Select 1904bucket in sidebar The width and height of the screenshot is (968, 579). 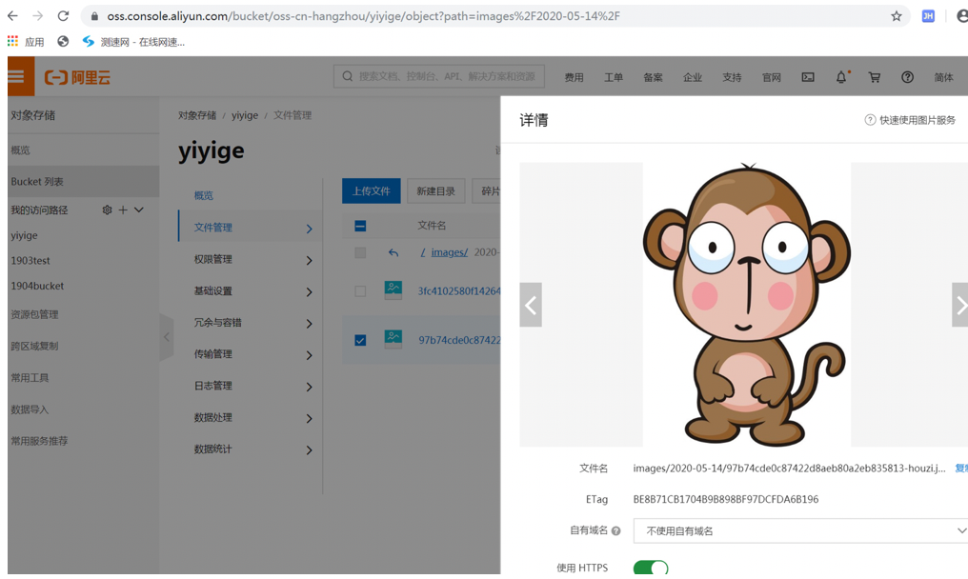[x=37, y=286]
